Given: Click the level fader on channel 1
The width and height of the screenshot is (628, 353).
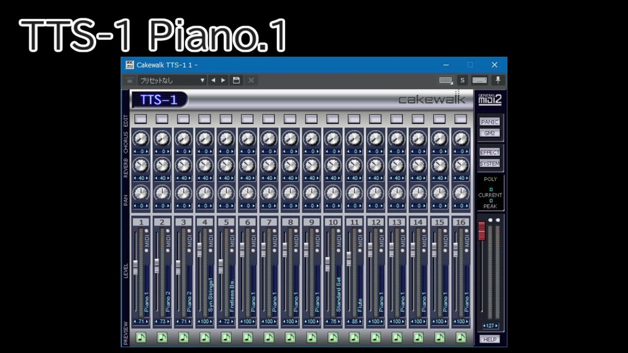Looking at the screenshot, I should pyautogui.click(x=136, y=267).
